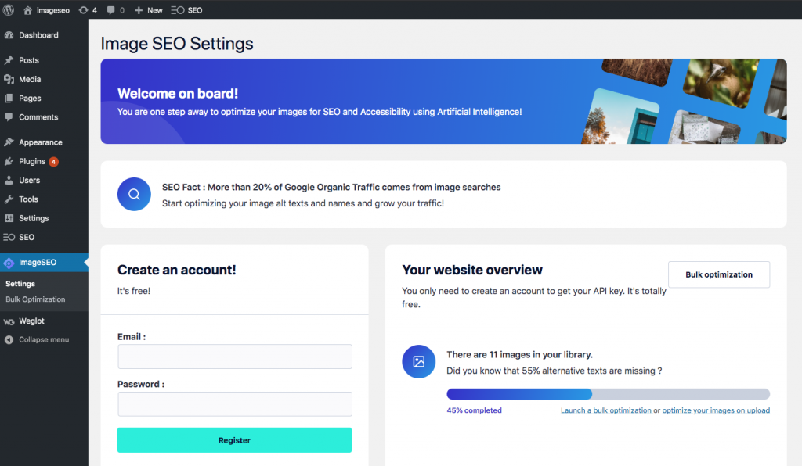Click the Dashboard gauge icon
This screenshot has width=802, height=466.
coord(9,35)
